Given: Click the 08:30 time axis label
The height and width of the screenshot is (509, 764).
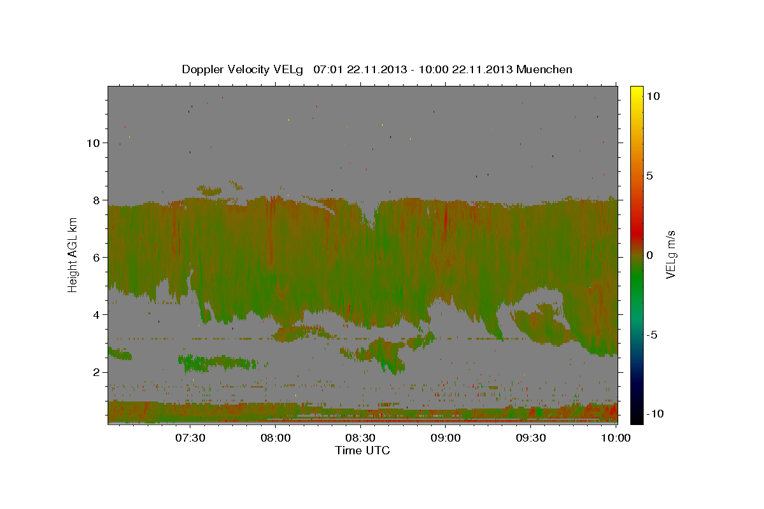Looking at the screenshot, I should pyautogui.click(x=360, y=438).
